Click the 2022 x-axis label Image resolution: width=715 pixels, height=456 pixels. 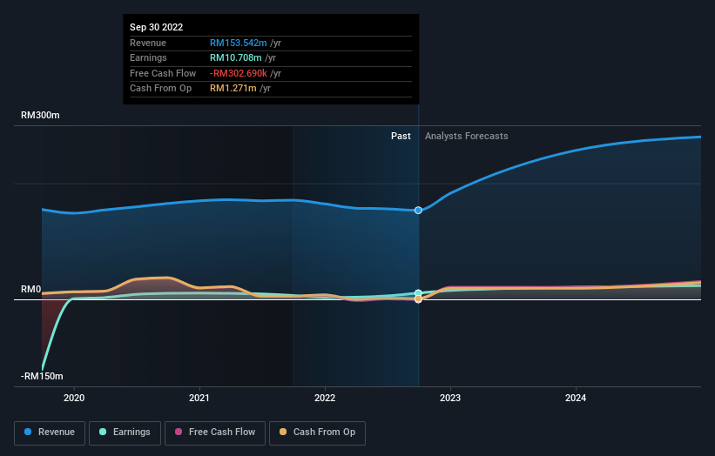coord(325,398)
